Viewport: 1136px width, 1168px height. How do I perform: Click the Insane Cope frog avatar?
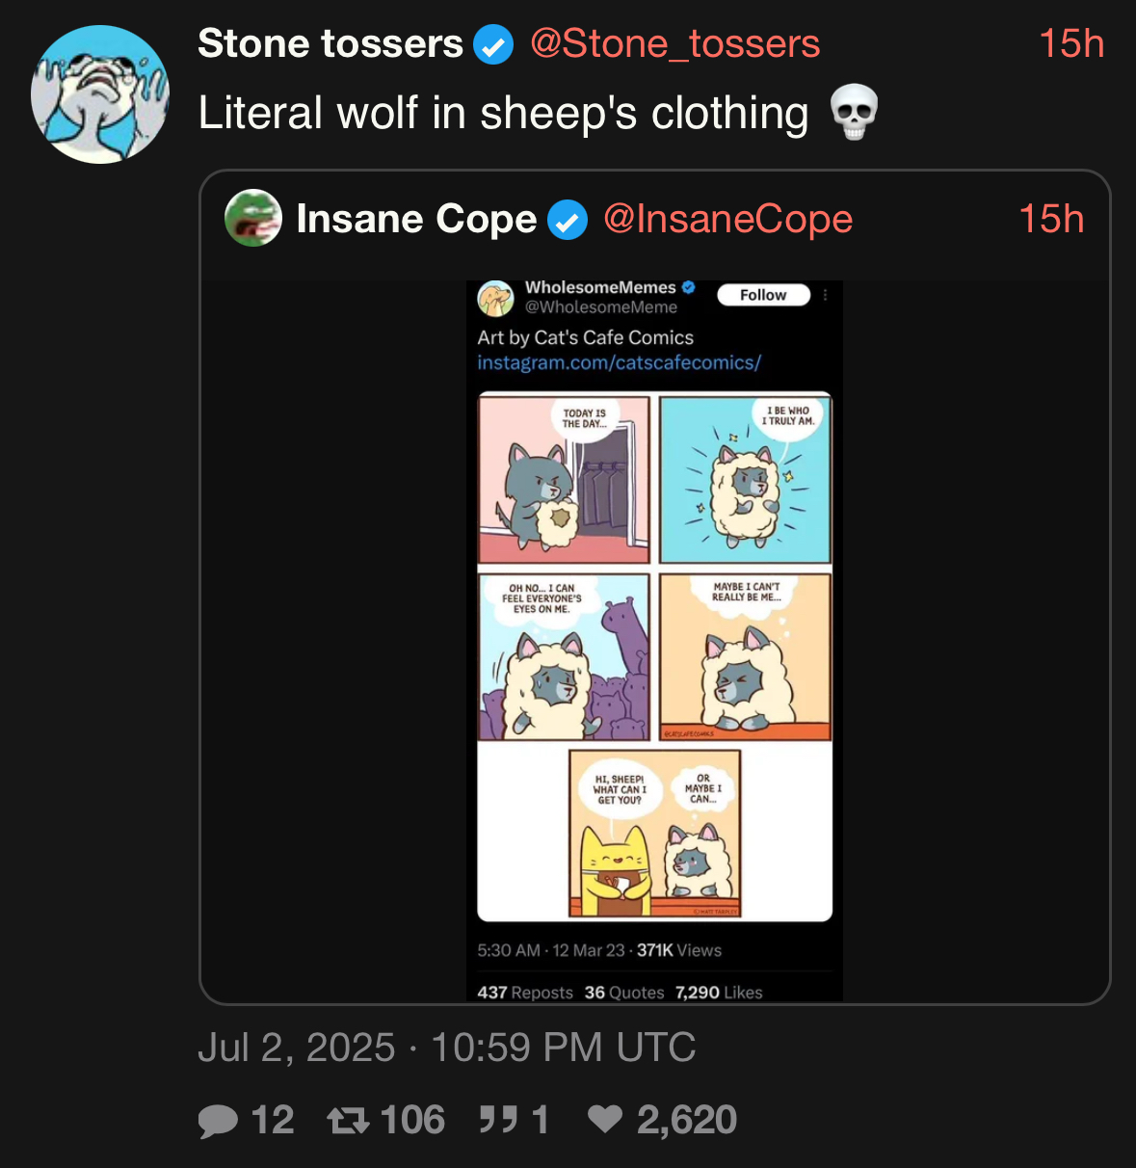pyautogui.click(x=253, y=218)
